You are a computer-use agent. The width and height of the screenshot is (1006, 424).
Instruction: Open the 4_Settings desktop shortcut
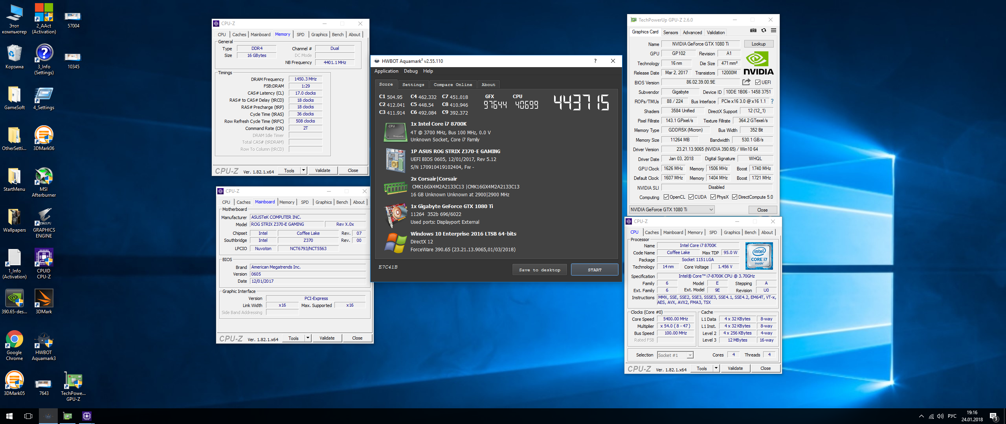[x=44, y=97]
